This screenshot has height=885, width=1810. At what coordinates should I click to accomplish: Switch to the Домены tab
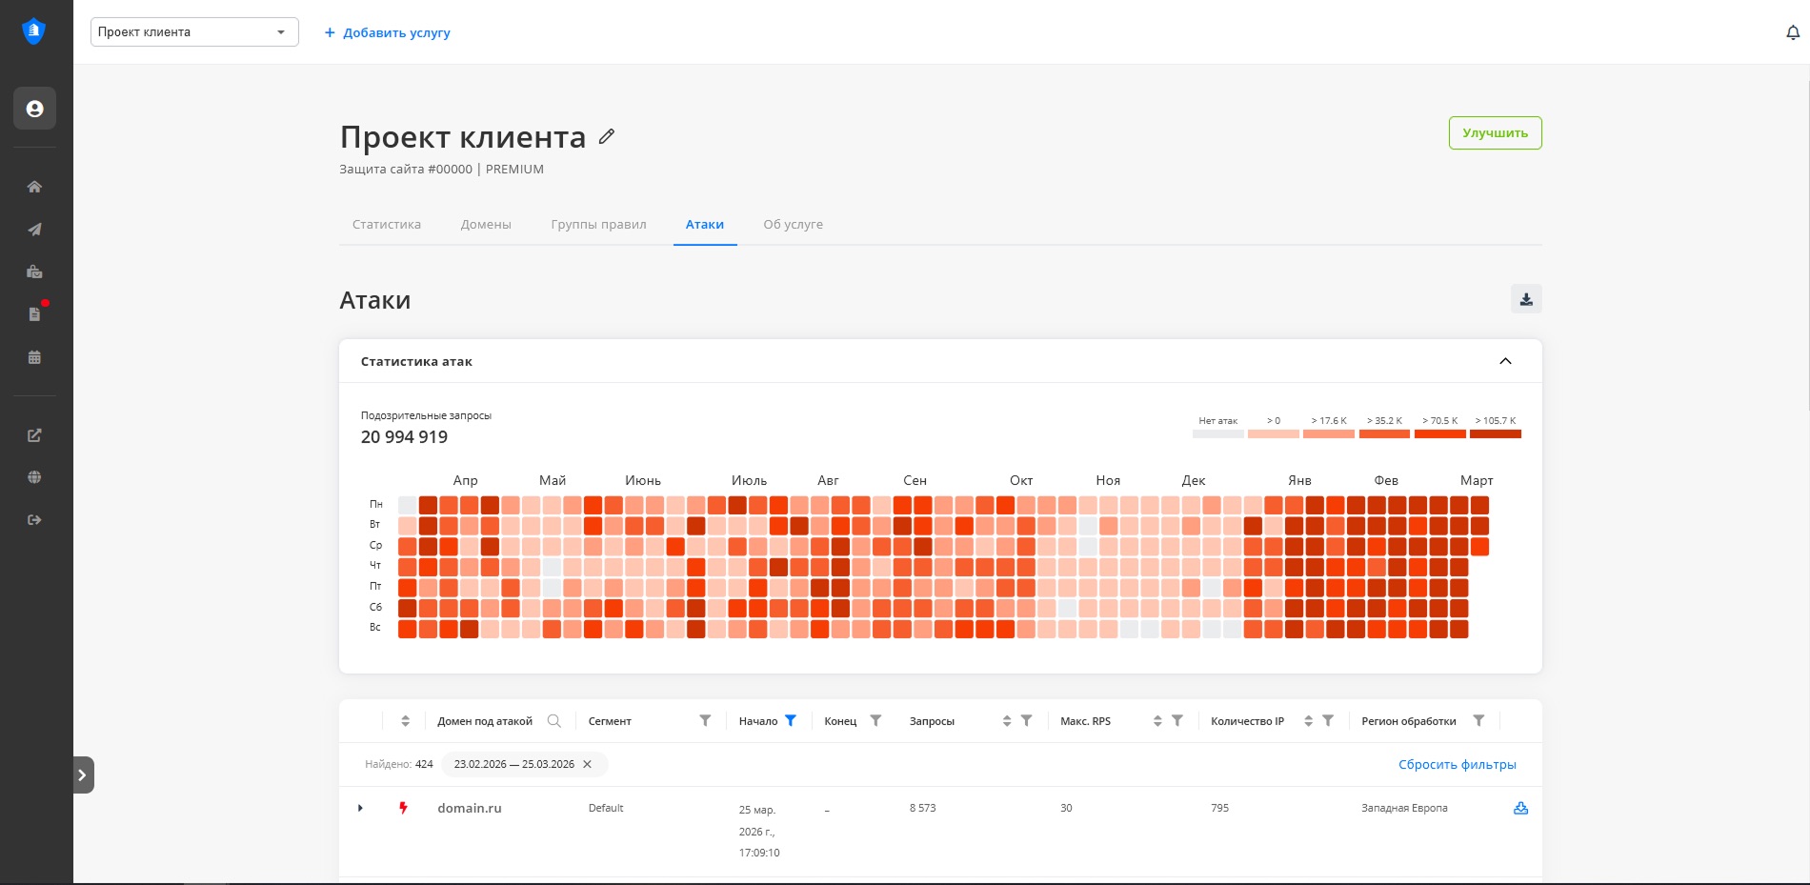486,225
